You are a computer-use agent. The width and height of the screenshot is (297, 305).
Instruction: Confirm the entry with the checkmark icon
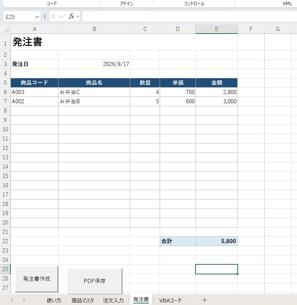62,16
